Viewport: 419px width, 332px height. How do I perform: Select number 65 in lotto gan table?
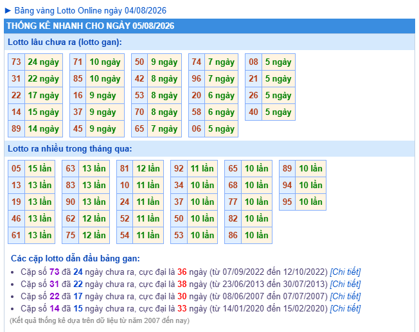(x=139, y=128)
